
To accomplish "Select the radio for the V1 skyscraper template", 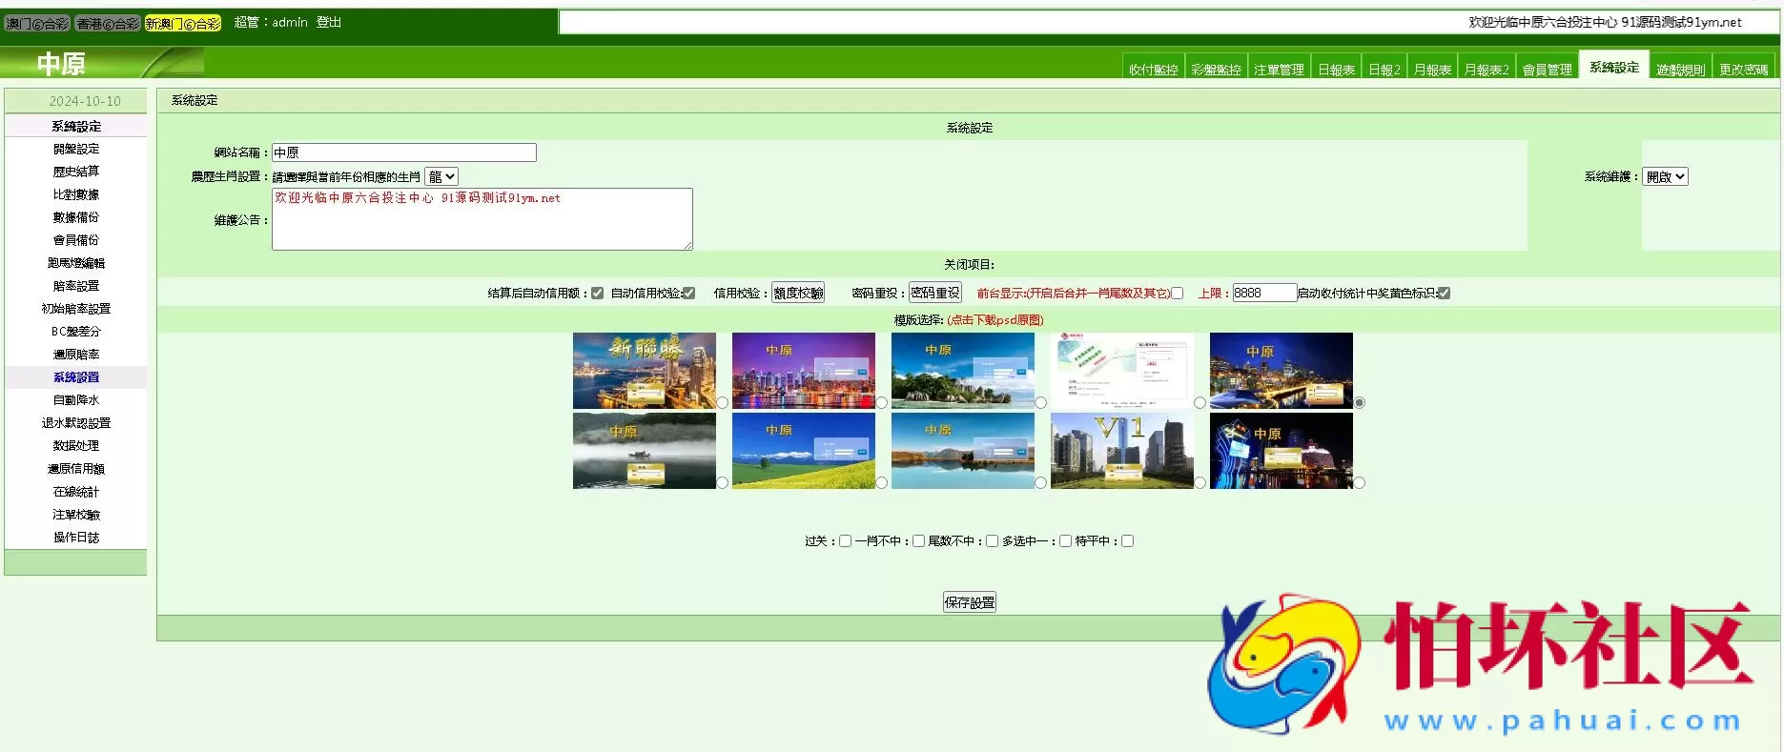I will coord(1200,483).
